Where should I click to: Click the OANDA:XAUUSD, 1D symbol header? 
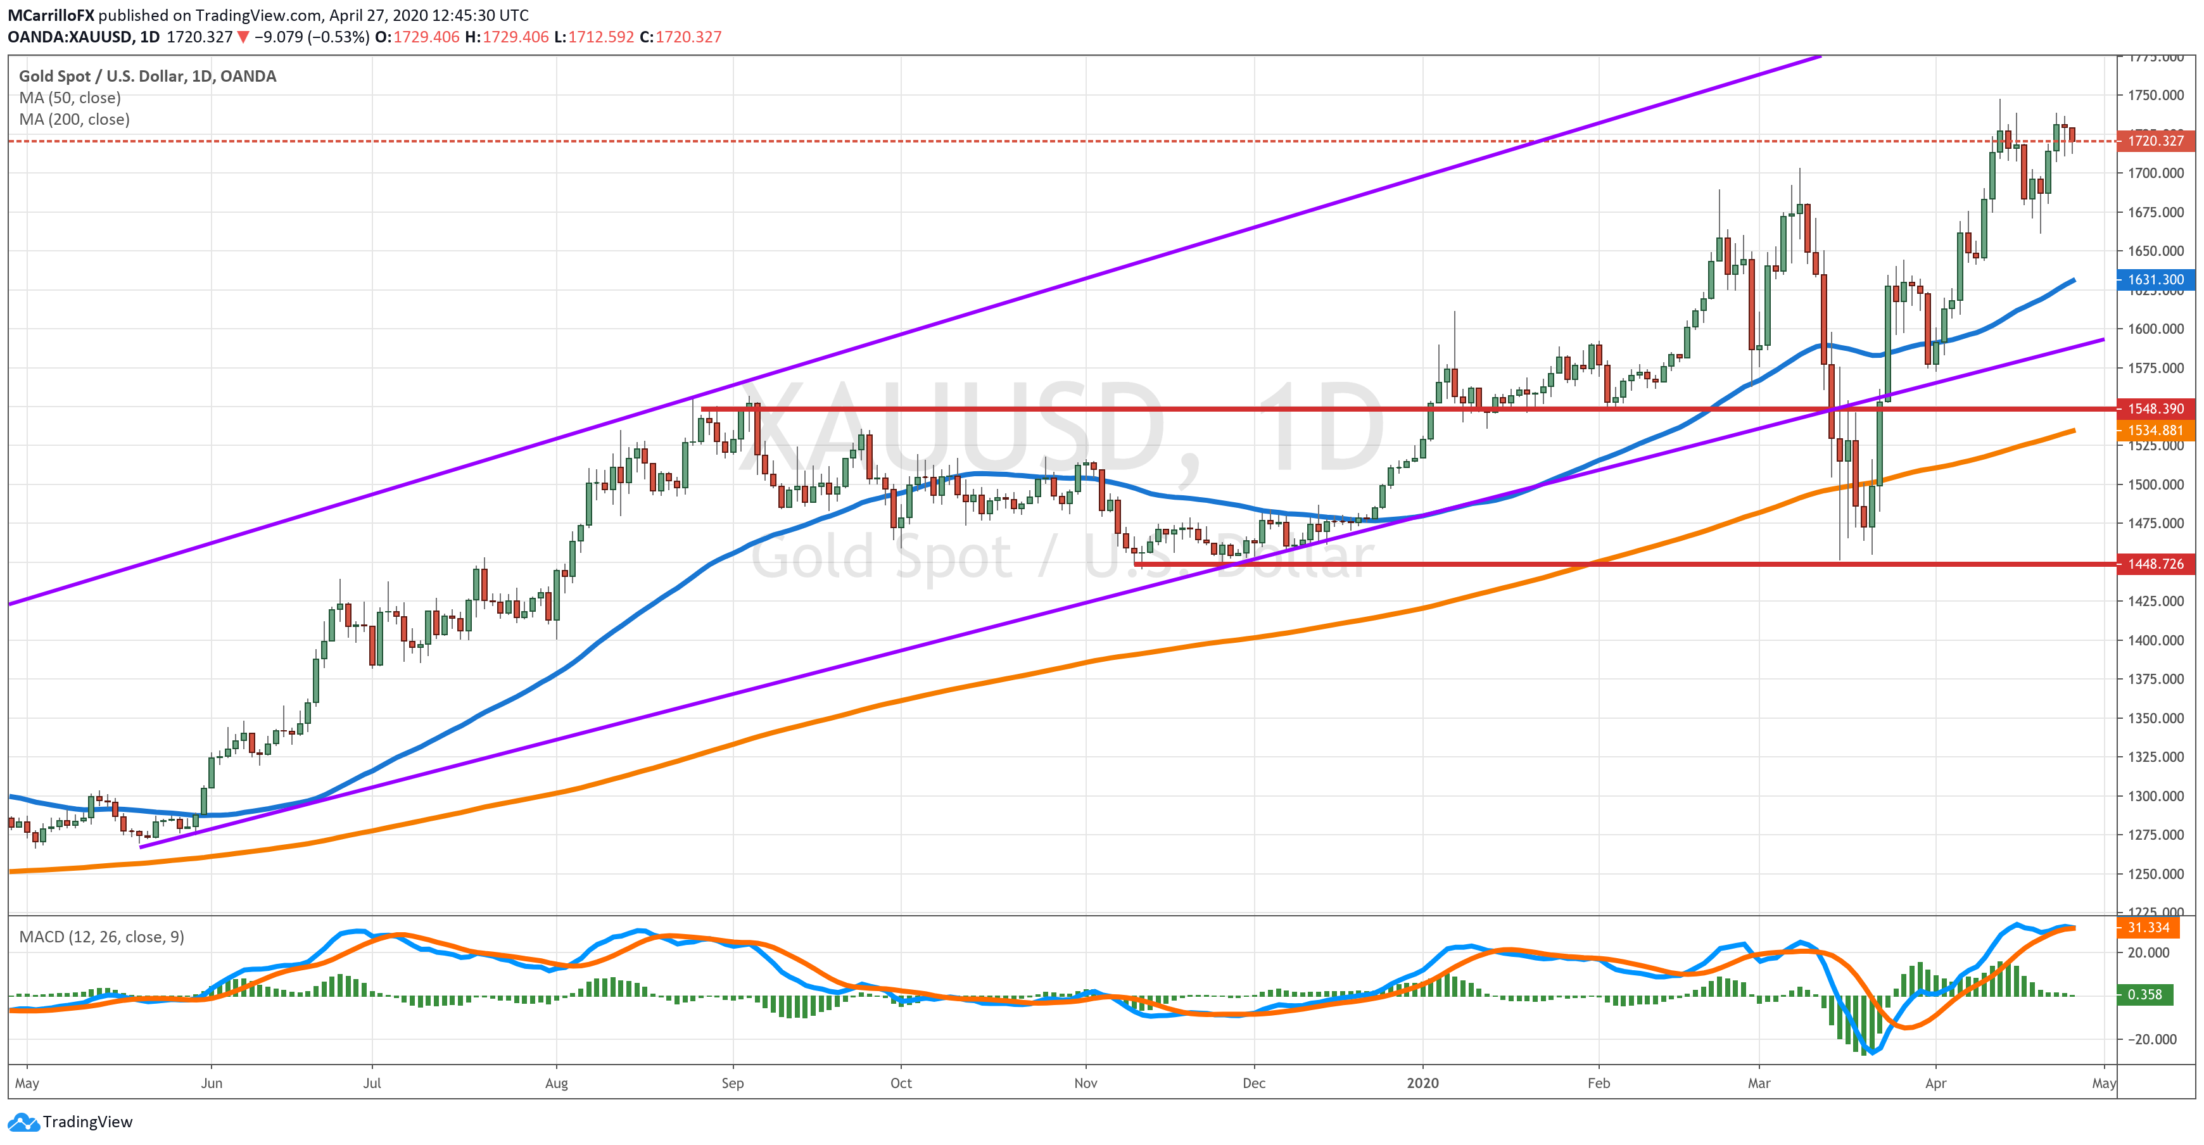pos(84,37)
